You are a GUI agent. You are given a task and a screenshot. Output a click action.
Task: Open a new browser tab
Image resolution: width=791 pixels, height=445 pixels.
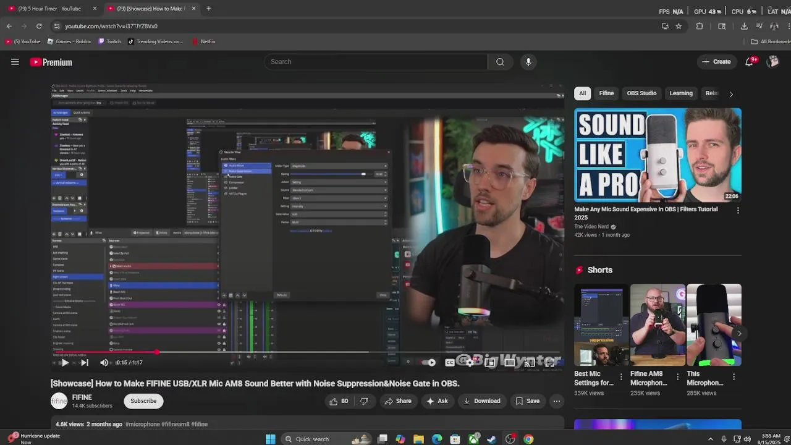pos(208,9)
